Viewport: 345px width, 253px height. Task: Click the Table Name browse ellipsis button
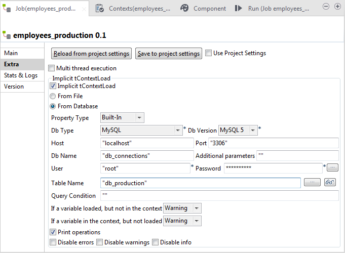312,183
